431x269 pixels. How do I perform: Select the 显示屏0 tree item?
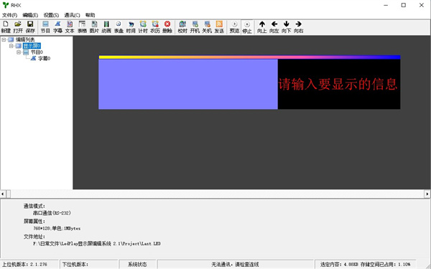click(32, 46)
